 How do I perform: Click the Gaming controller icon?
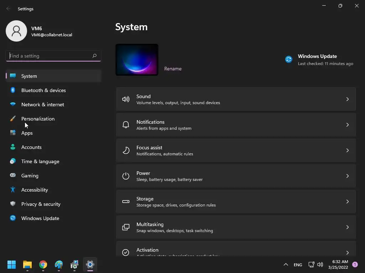click(13, 175)
